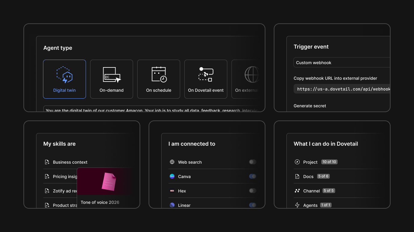Click the Pricing insights document icon

[47, 177]
